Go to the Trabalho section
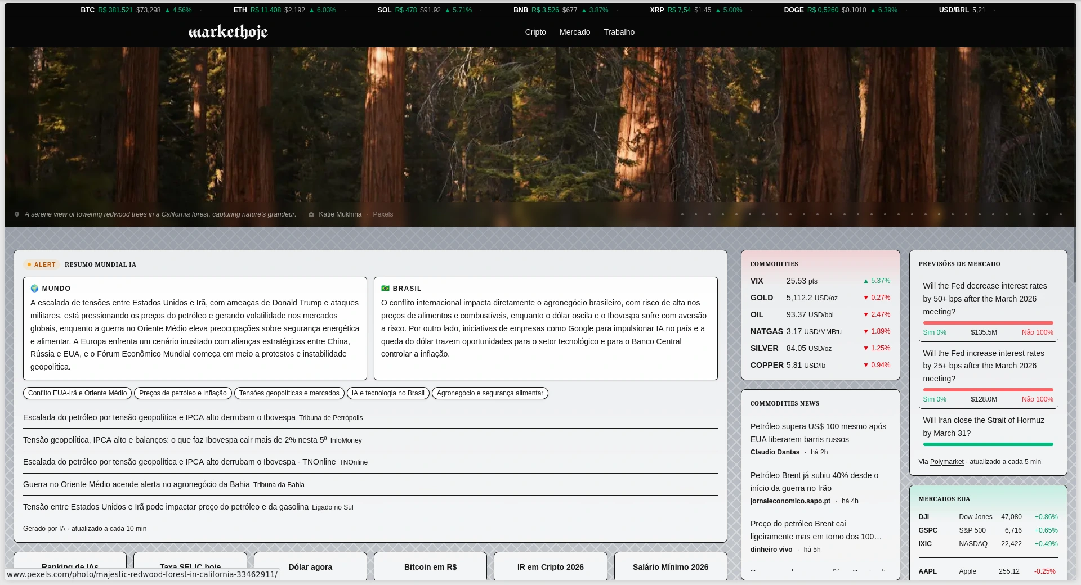This screenshot has height=585, width=1081. pos(619,32)
